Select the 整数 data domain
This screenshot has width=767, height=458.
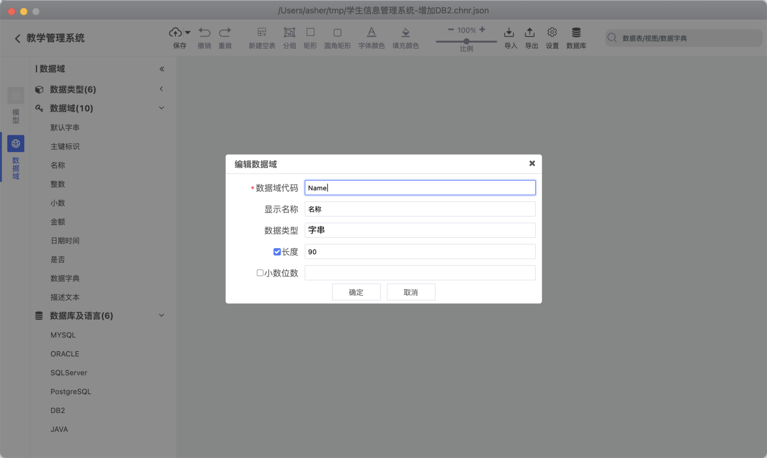point(58,184)
